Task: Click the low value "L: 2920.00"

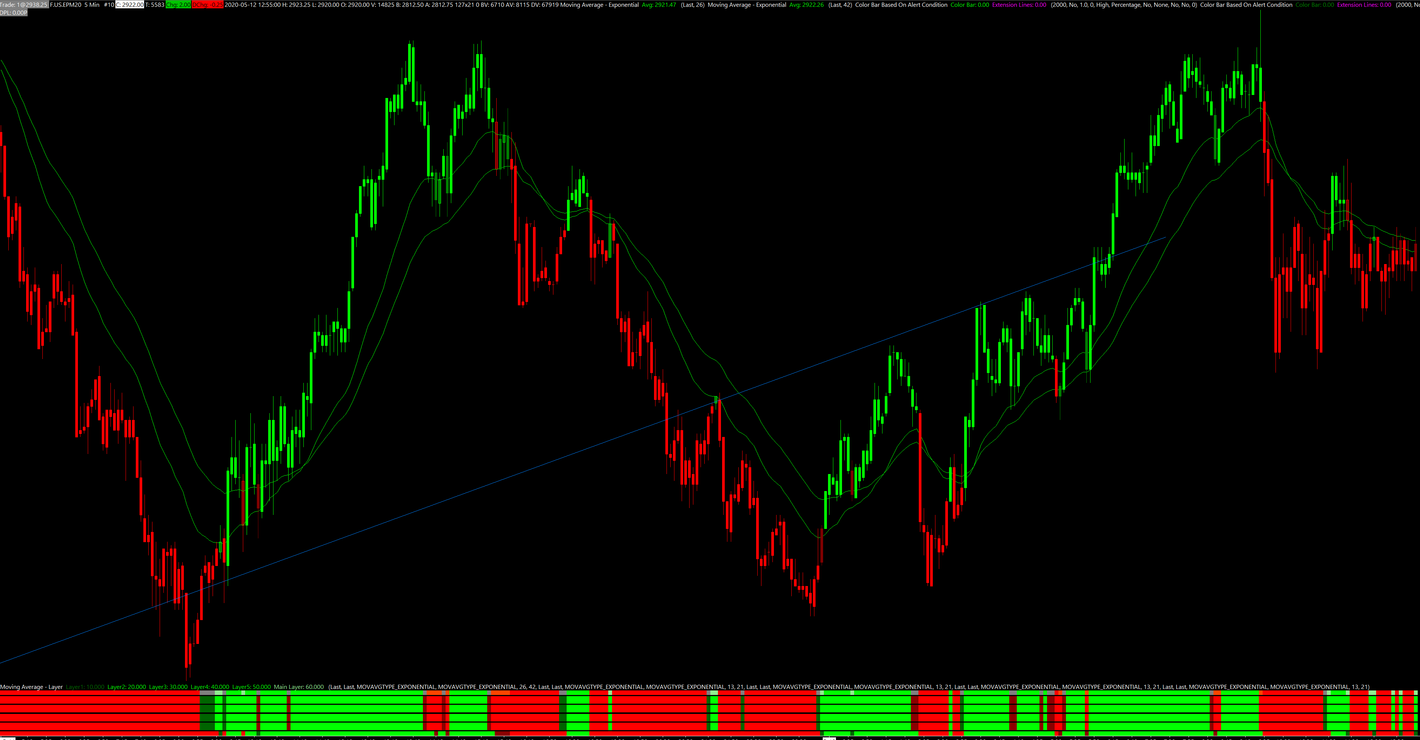Action: (326, 5)
